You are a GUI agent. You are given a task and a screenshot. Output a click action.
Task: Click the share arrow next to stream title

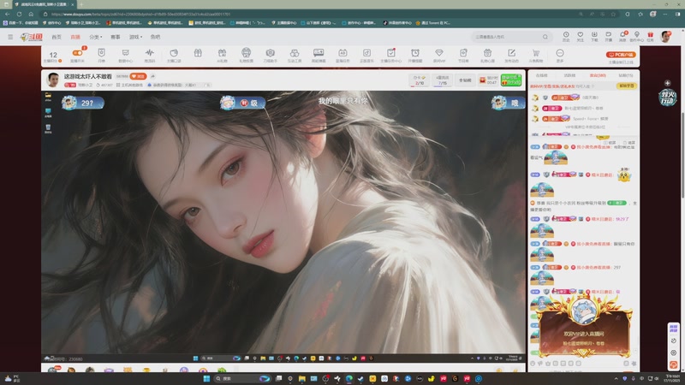152,76
